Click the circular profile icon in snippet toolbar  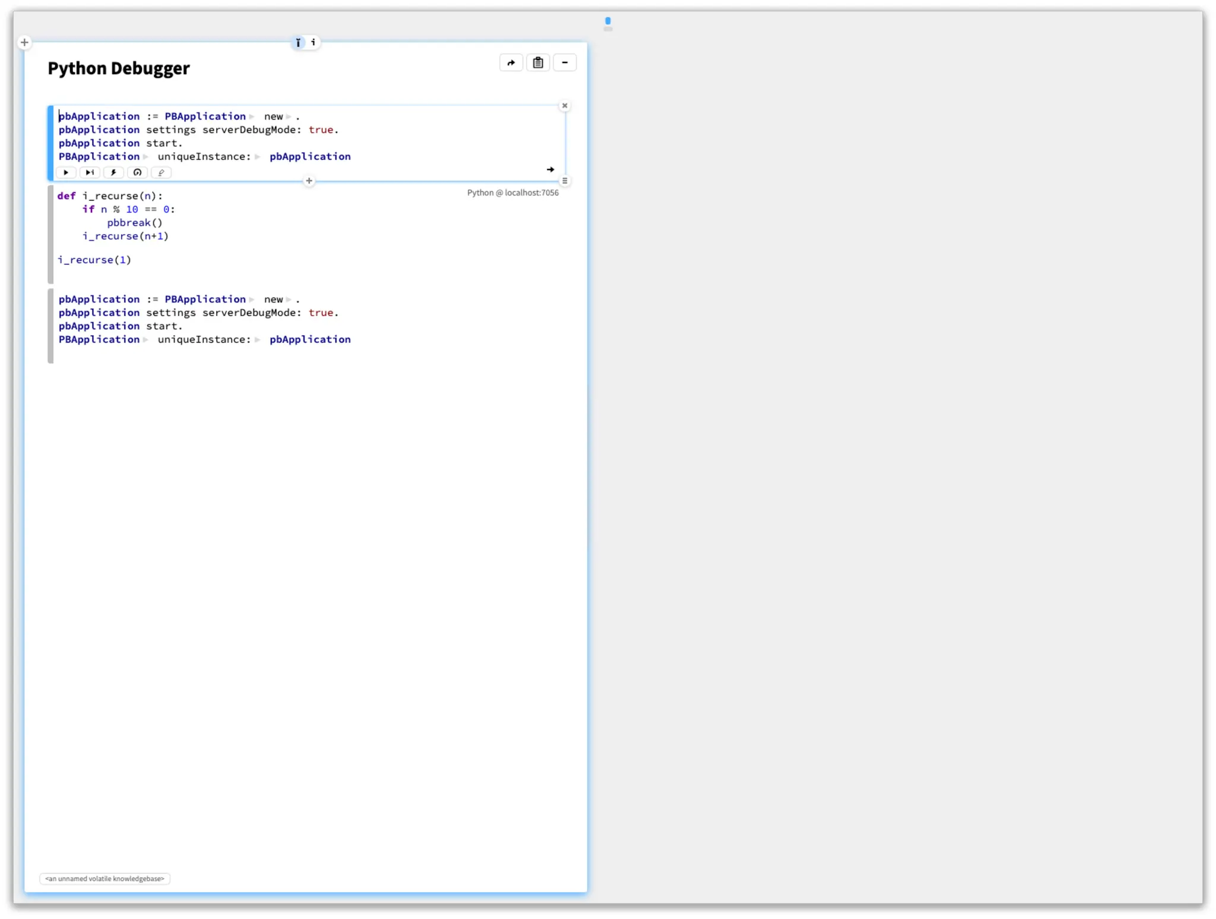click(x=137, y=173)
